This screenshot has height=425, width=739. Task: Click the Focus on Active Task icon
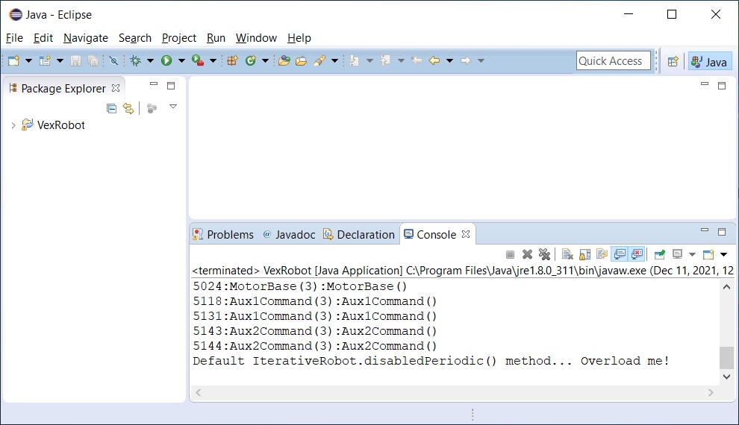pos(152,109)
